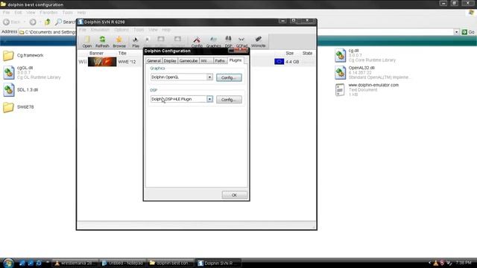The width and height of the screenshot is (477, 268).
Task: Click the blue region flag for WWE '12
Action: [x=279, y=61]
